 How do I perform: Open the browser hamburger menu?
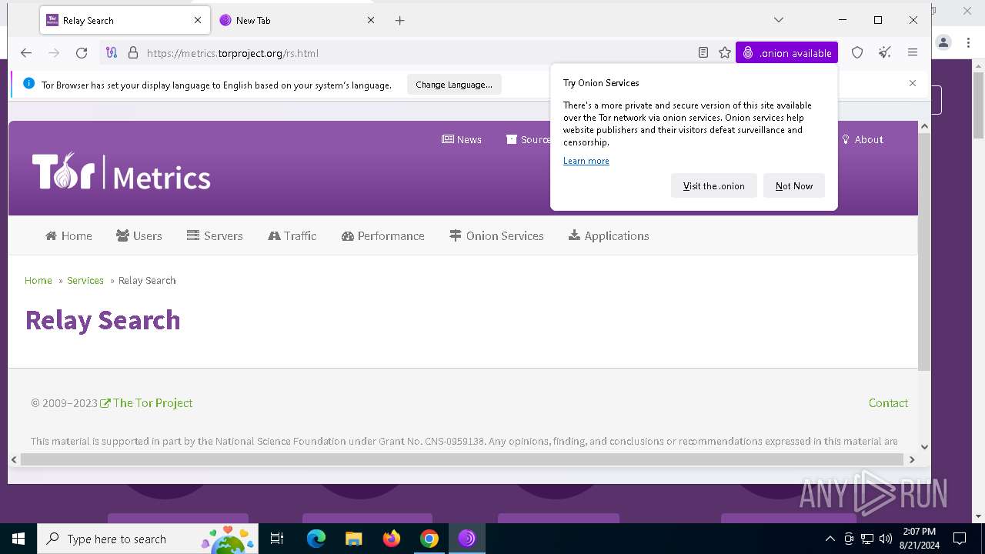[913, 53]
